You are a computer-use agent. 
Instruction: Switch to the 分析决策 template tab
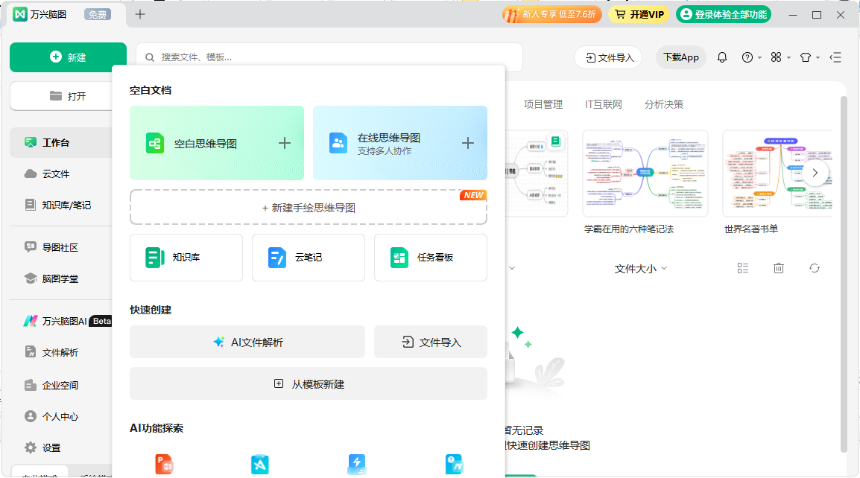click(664, 104)
